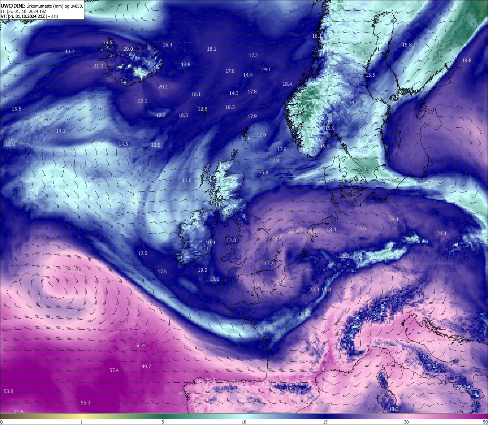
Task: Click the 16.4 value on the map
Action: coord(167,45)
